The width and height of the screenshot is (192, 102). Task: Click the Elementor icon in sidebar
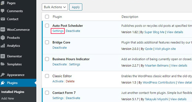coord(2,56)
